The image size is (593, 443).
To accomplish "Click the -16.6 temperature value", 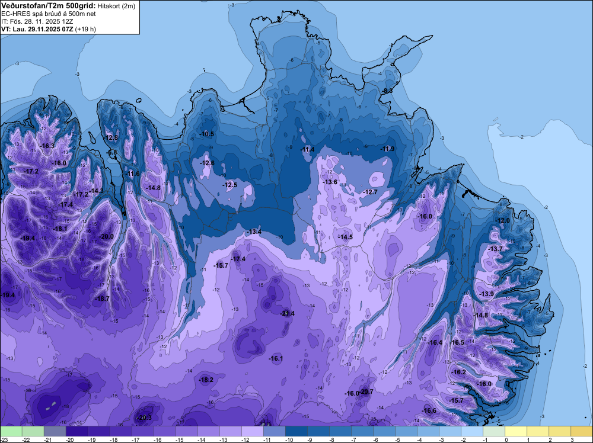I will pos(429,411).
